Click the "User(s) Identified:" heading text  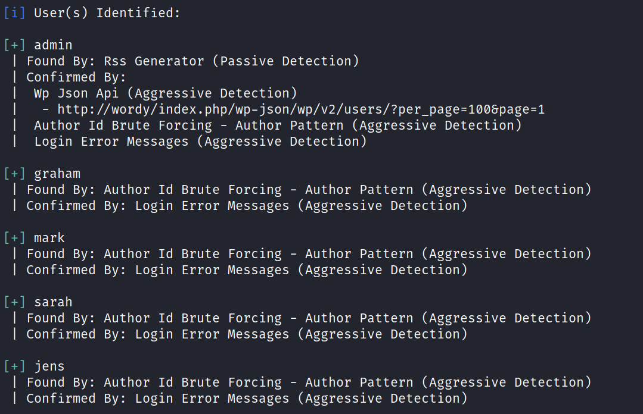107,12
